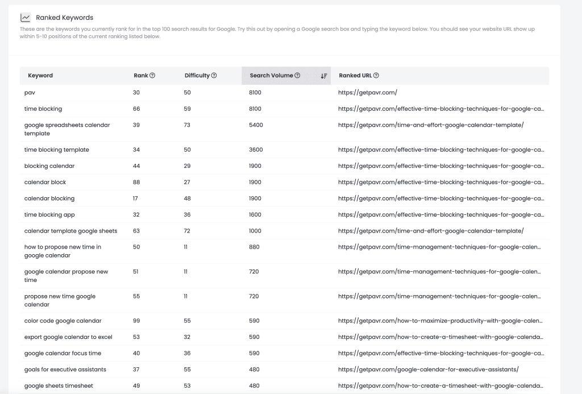Open the getpavr.com homepage URL link
The width and height of the screenshot is (582, 394).
pyautogui.click(x=368, y=93)
